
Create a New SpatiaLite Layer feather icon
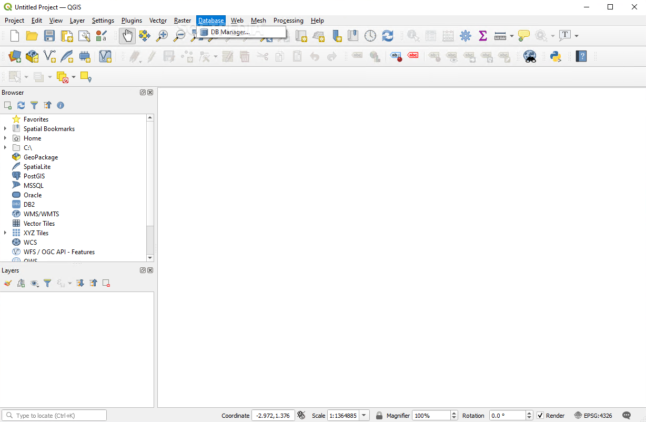pyautogui.click(x=67, y=56)
